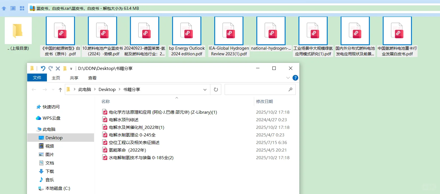The height and width of the screenshot is (194, 440).
Task: Click the RAR archive icon in the path bar
Action: point(33,8)
